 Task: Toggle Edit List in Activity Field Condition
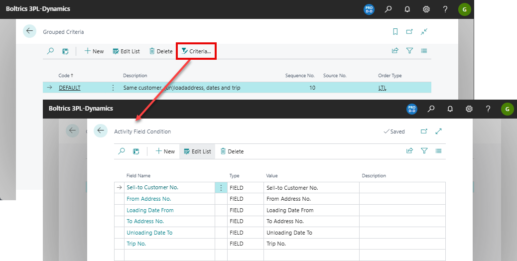pos(197,151)
